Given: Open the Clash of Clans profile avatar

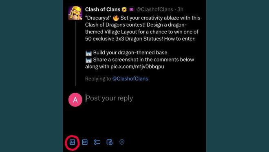Looking at the screenshot, I should [75, 13].
